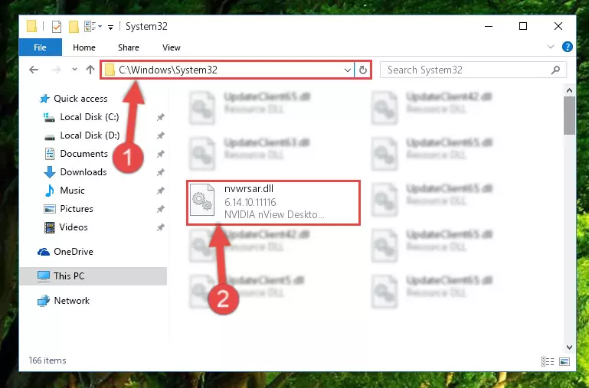Go up one folder level
589x388 pixels.
tap(90, 70)
